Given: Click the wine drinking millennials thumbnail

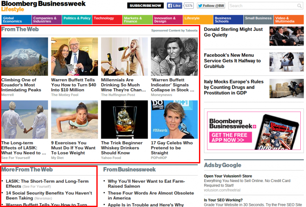Looking at the screenshot, I should click(125, 57).
